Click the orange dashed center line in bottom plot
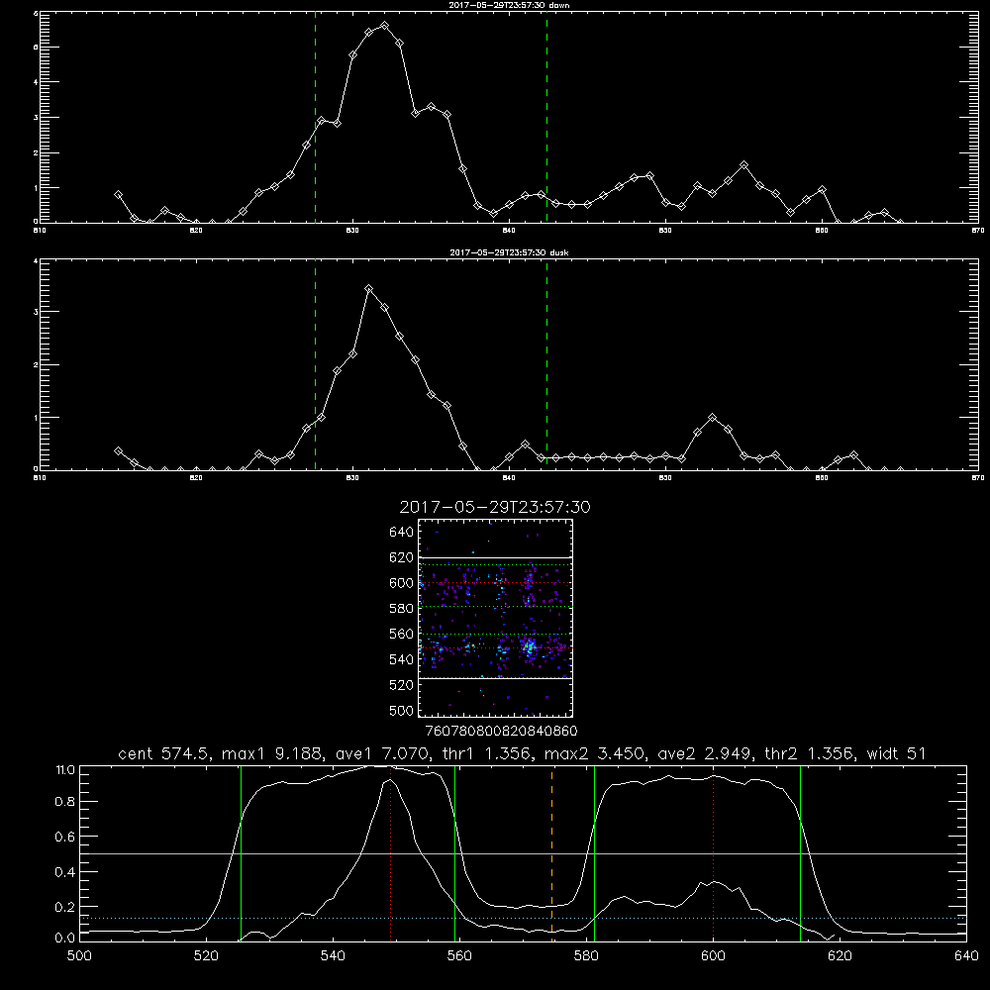 coord(551,852)
